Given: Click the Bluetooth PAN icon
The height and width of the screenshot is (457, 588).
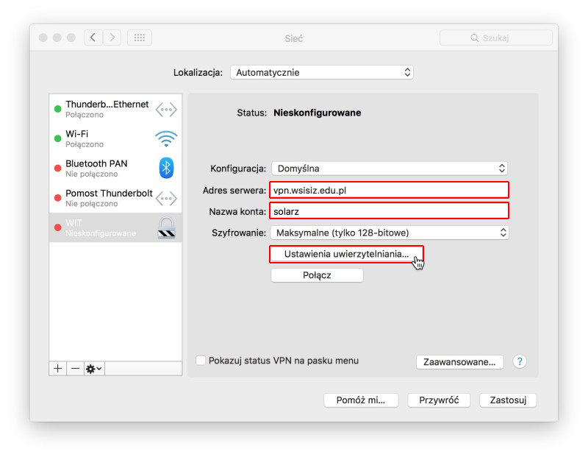Looking at the screenshot, I should (166, 168).
